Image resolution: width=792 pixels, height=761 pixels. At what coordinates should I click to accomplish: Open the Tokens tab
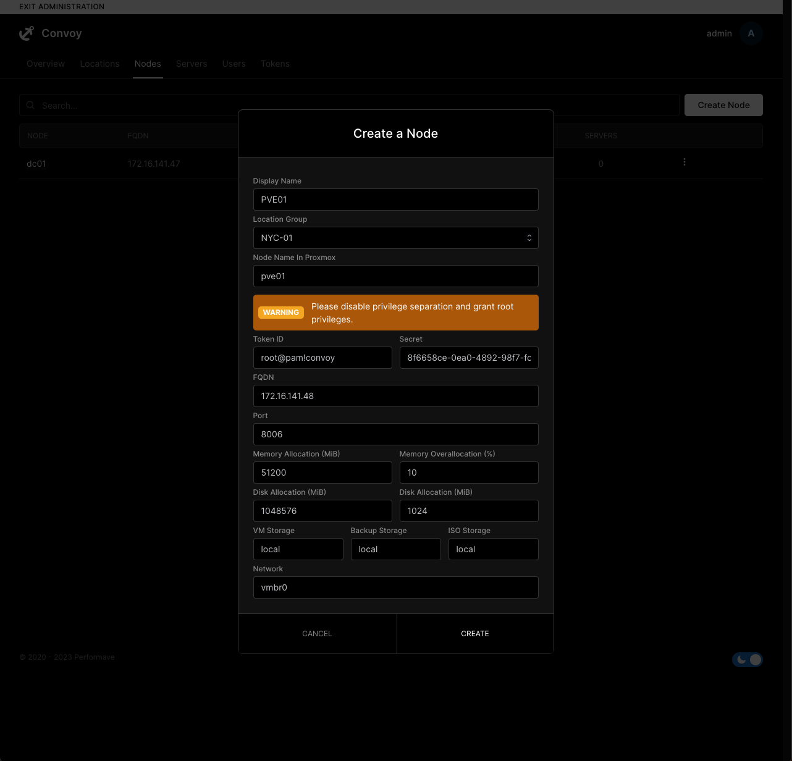(275, 64)
